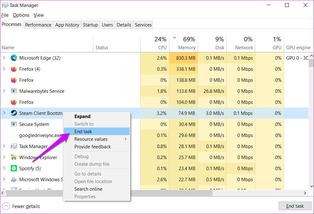Click the Spotify process icon
Screen dimensions: 314x214
[x=14, y=168]
